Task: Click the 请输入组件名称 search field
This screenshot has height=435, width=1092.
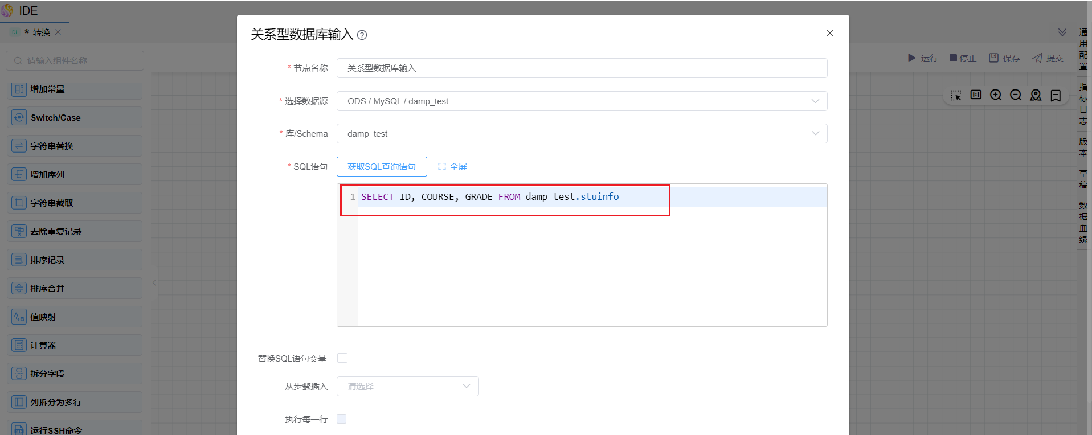Action: tap(75, 61)
